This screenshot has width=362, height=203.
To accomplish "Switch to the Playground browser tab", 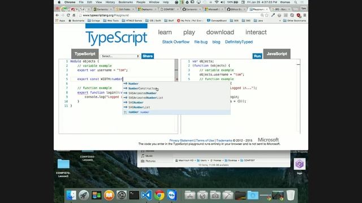I will click(x=258, y=9).
